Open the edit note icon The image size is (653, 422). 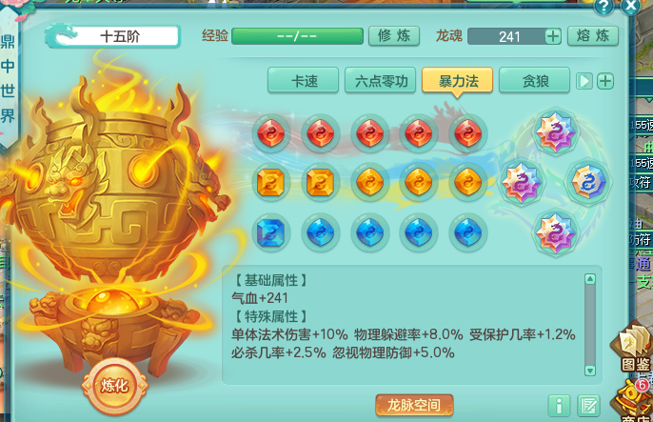(x=588, y=406)
